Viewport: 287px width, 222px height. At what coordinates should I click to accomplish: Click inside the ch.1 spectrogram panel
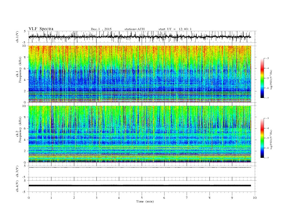tap(140, 74)
